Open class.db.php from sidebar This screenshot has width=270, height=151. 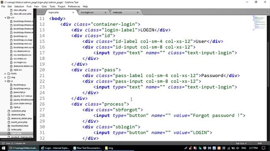(x=20, y=10)
